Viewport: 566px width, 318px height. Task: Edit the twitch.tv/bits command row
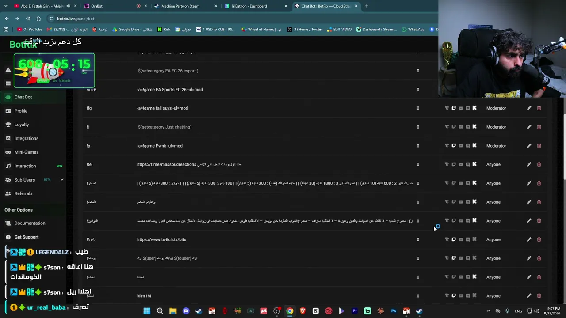point(529,239)
